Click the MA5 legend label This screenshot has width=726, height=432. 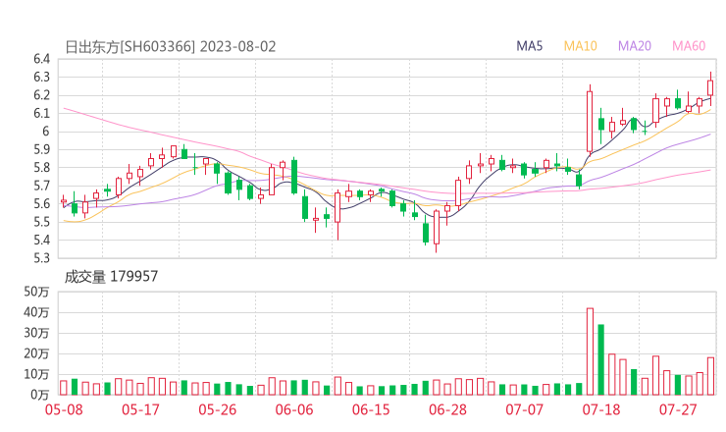click(529, 46)
